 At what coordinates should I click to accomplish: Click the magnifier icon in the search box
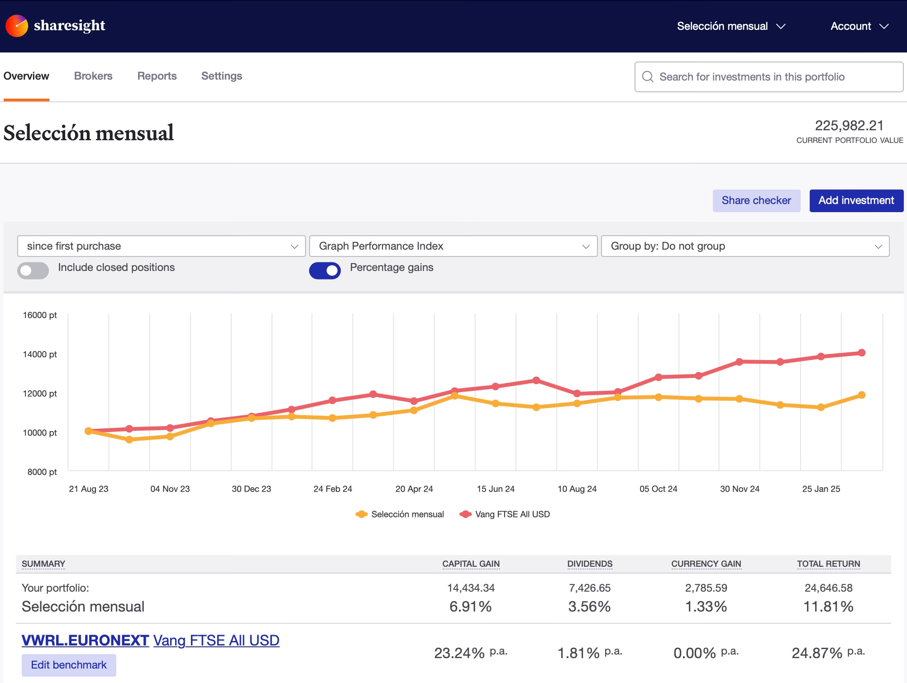pos(648,77)
